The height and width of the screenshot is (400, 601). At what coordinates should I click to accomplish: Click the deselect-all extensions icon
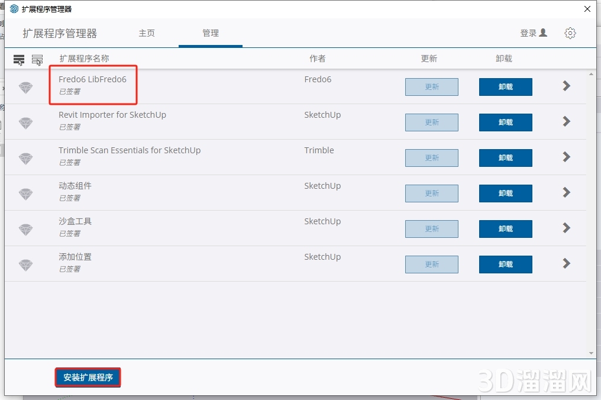(x=37, y=59)
